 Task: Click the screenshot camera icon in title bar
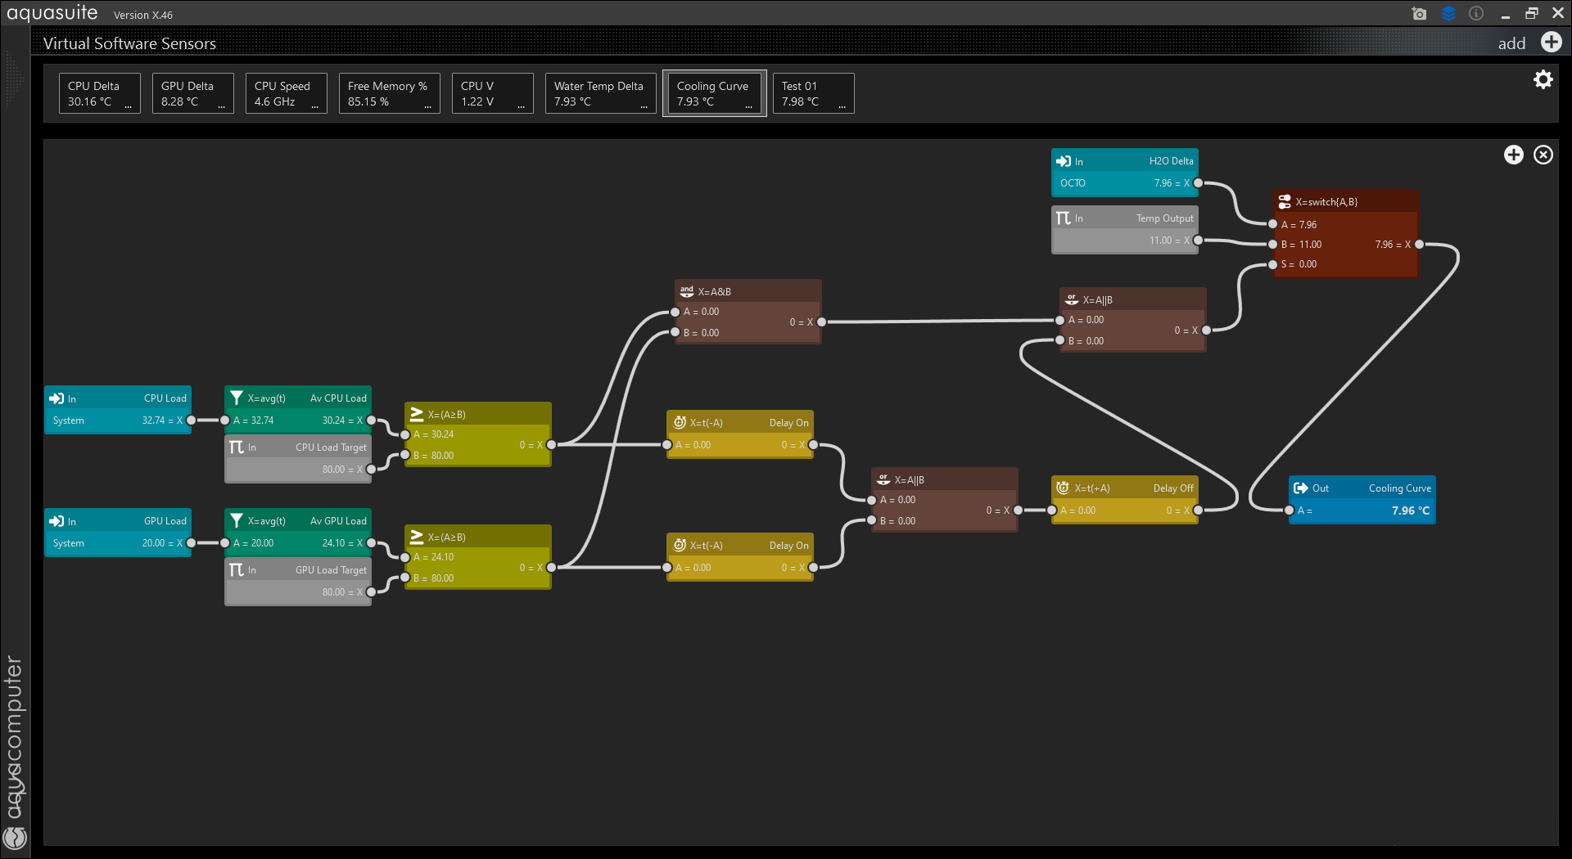tap(1419, 14)
